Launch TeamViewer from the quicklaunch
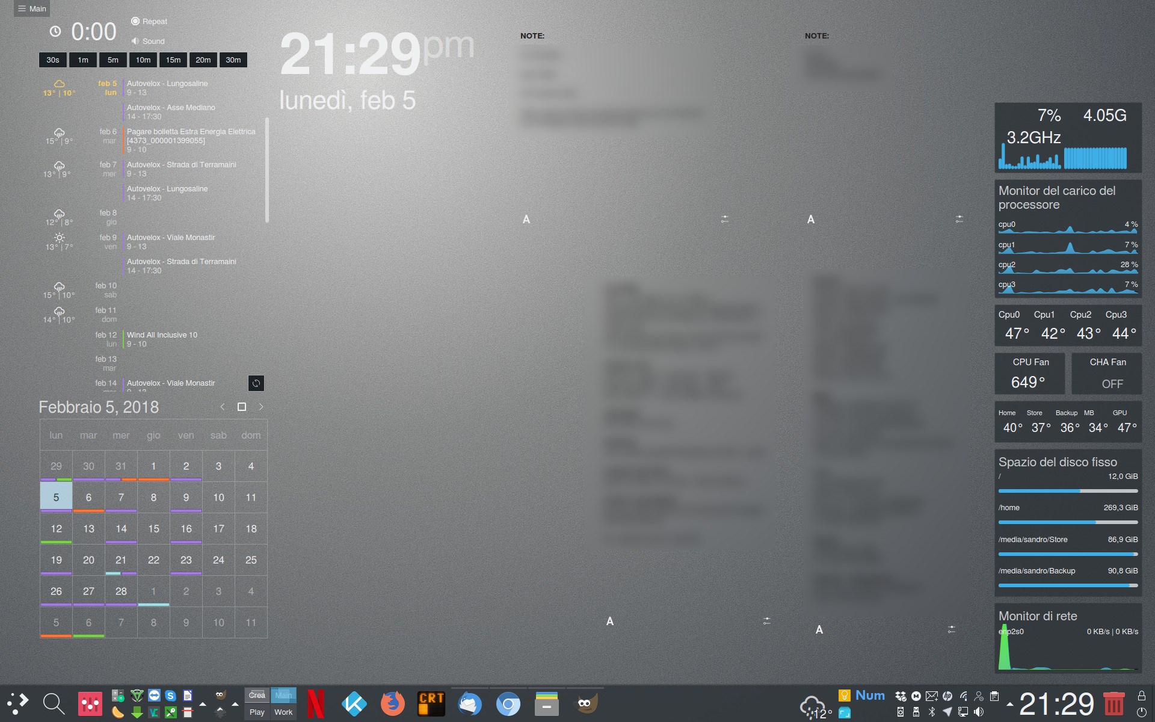The width and height of the screenshot is (1155, 722). (154, 696)
